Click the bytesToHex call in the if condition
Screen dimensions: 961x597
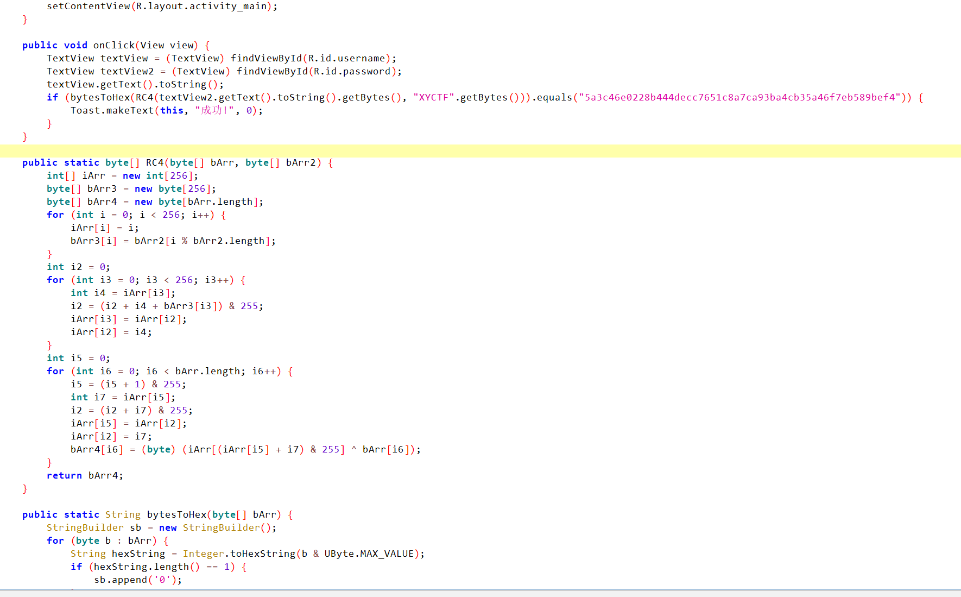pos(100,97)
